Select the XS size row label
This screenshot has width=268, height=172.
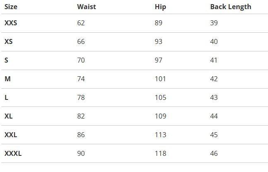pyautogui.click(x=8, y=41)
